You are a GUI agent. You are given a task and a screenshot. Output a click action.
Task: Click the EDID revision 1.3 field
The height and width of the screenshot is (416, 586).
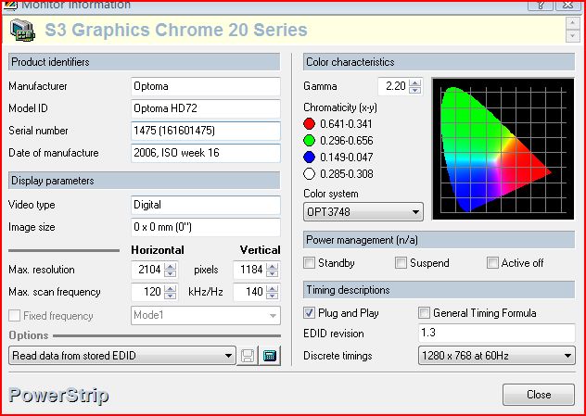[x=497, y=333]
